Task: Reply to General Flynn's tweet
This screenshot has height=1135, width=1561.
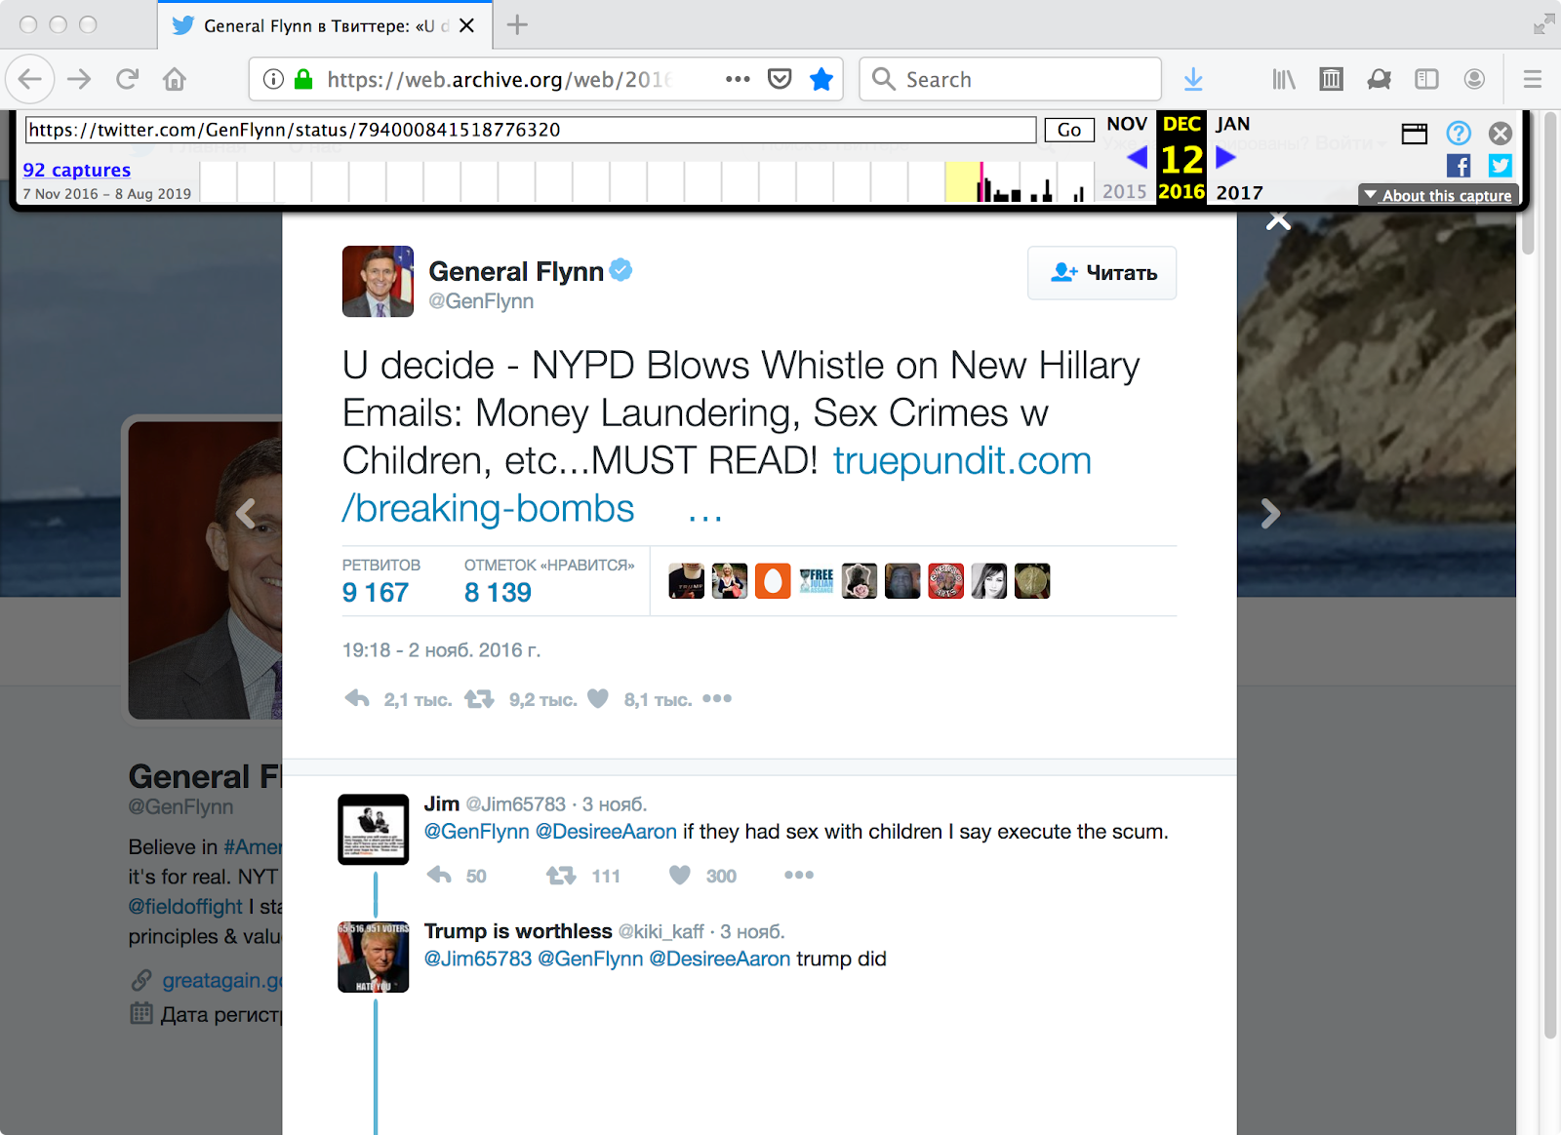Action: 358,698
